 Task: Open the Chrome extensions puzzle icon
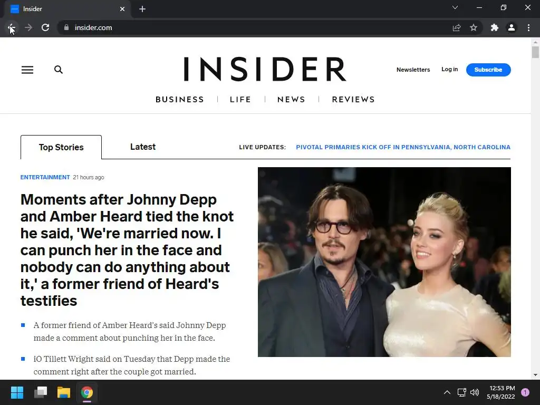click(x=495, y=27)
